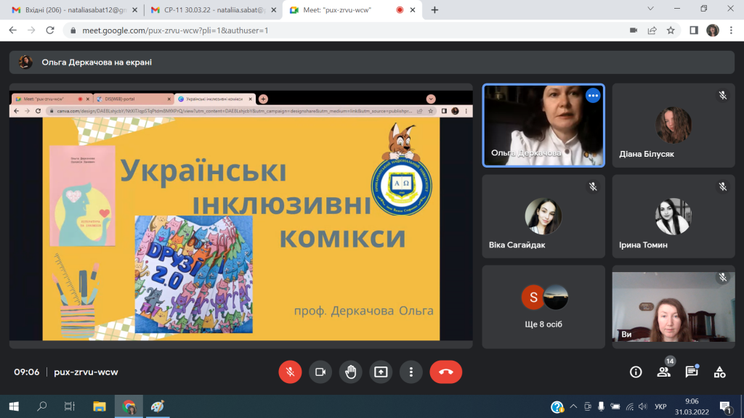This screenshot has height=418, width=744.
Task: Click the present screen button
Action: pos(381,372)
